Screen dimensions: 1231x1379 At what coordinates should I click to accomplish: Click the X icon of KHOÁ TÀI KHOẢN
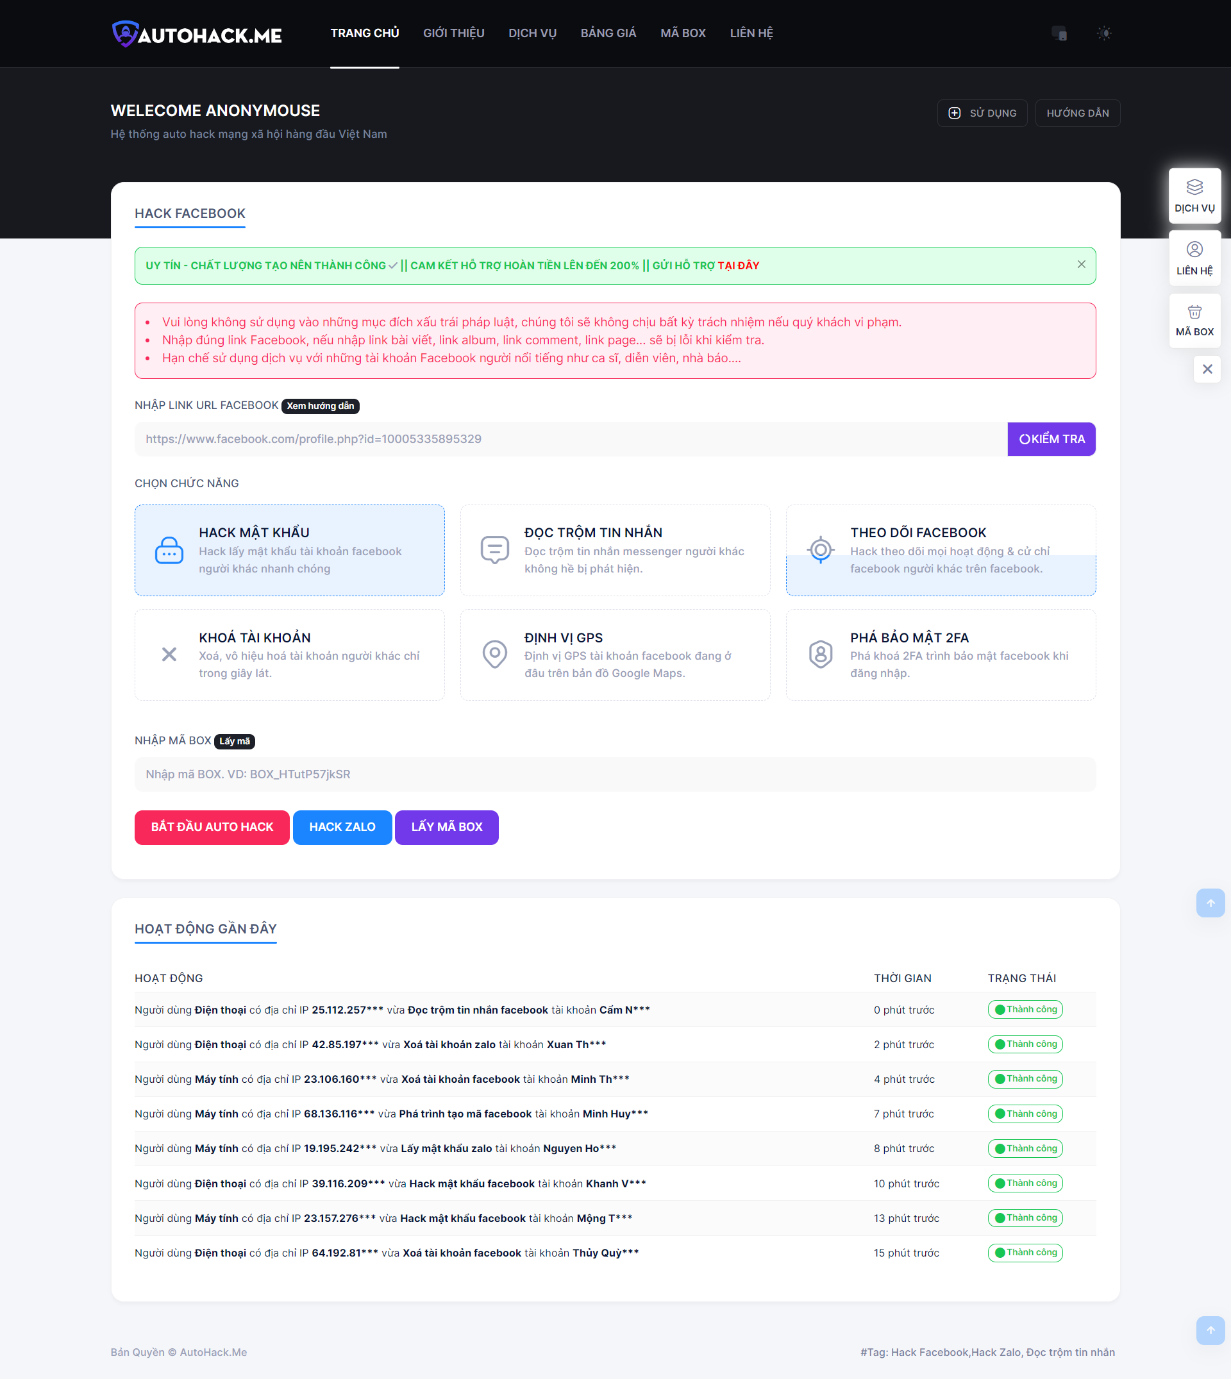pos(169,654)
